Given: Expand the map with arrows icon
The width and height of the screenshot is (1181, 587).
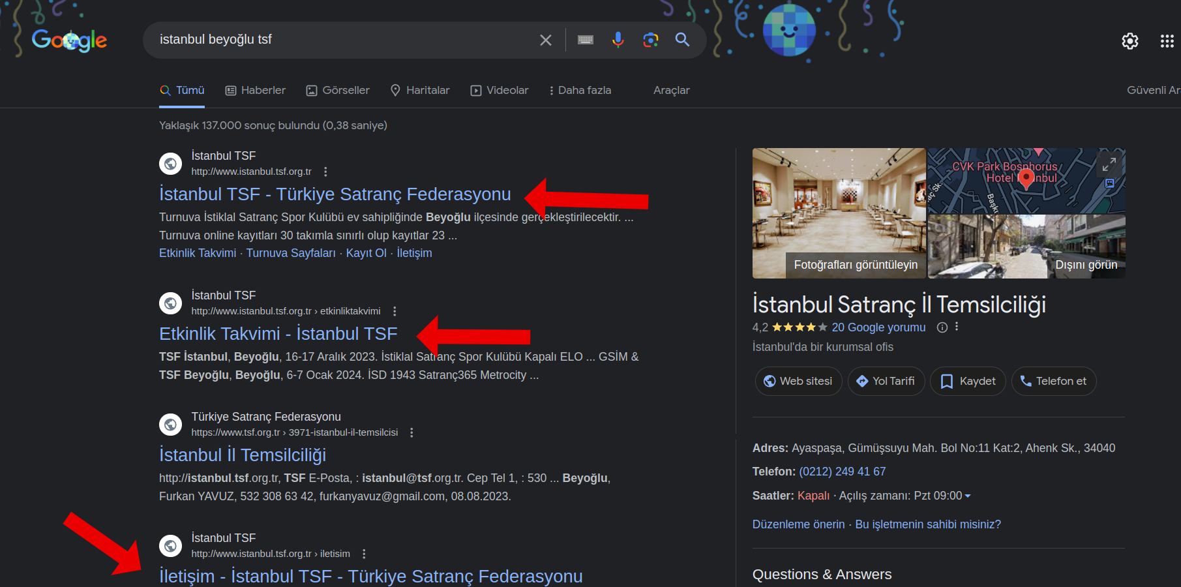Looking at the screenshot, I should (x=1109, y=164).
